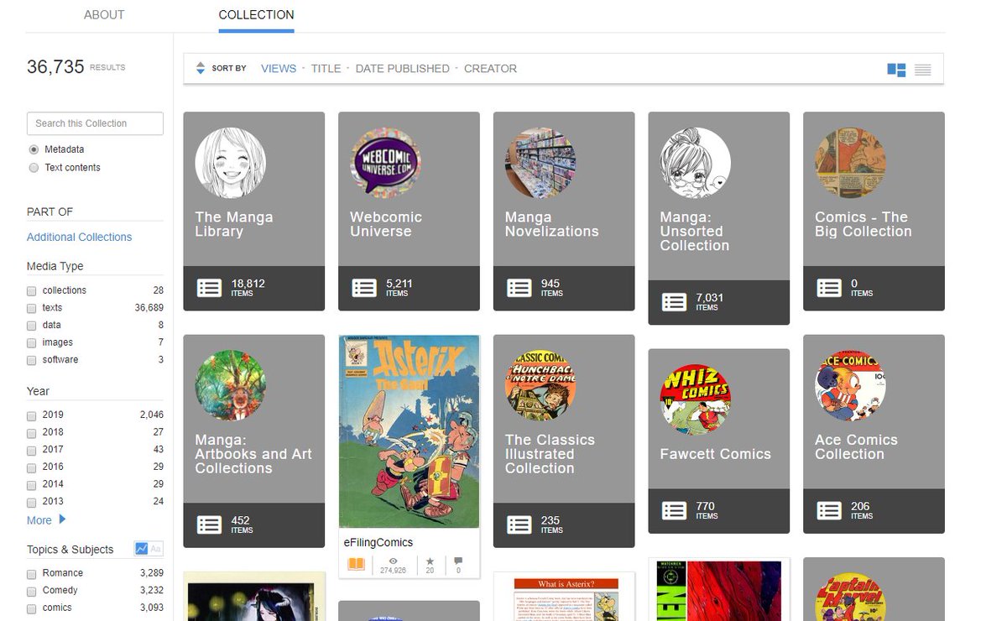This screenshot has width=1007, height=621.
Task: Check the collections media type
Action: click(x=32, y=291)
